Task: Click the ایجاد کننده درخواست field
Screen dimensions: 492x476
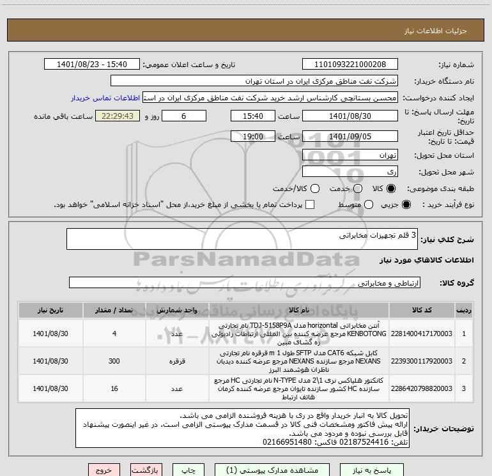Action: pyautogui.click(x=270, y=98)
